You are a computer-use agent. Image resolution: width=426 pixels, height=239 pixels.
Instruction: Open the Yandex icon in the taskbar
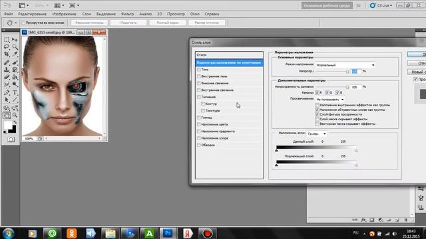188,233
